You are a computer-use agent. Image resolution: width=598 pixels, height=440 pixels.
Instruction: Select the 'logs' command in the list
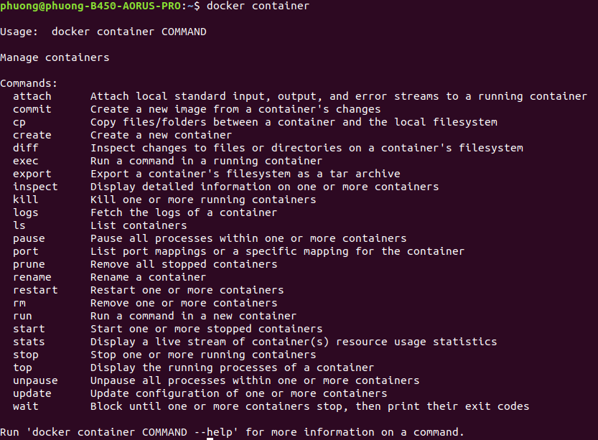coord(26,212)
